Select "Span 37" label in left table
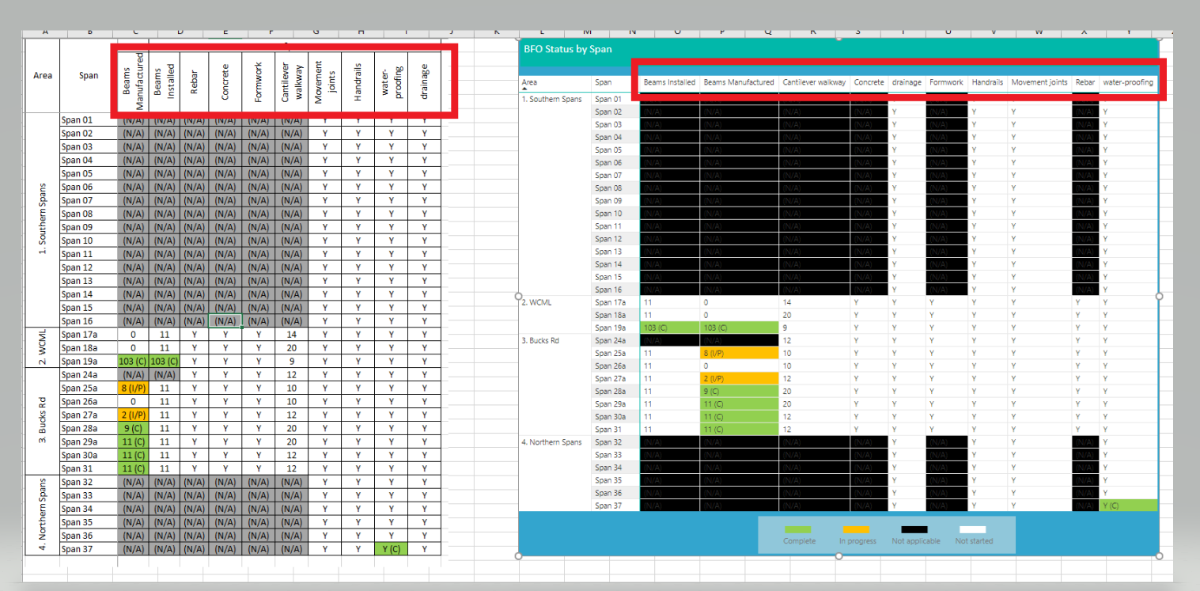This screenshot has width=1200, height=591. point(77,549)
